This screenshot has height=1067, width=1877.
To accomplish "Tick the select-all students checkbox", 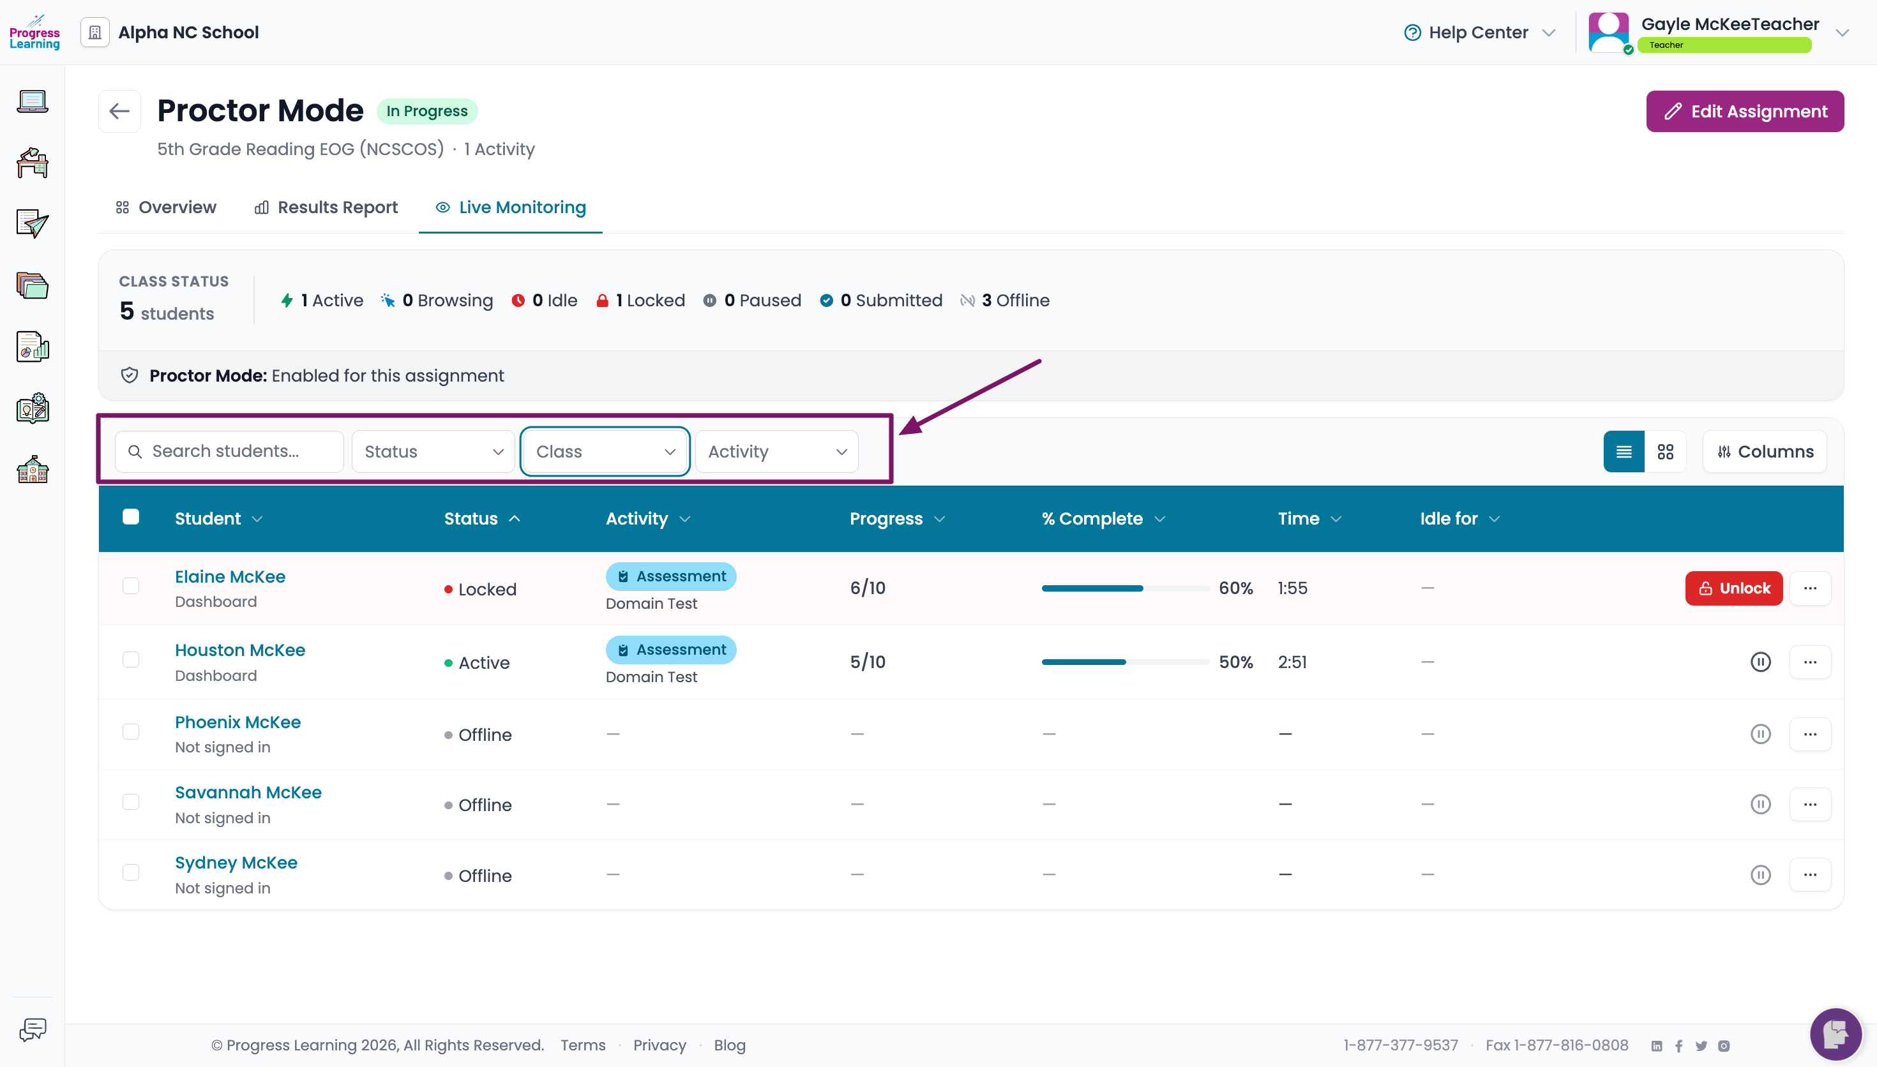I will 130,517.
